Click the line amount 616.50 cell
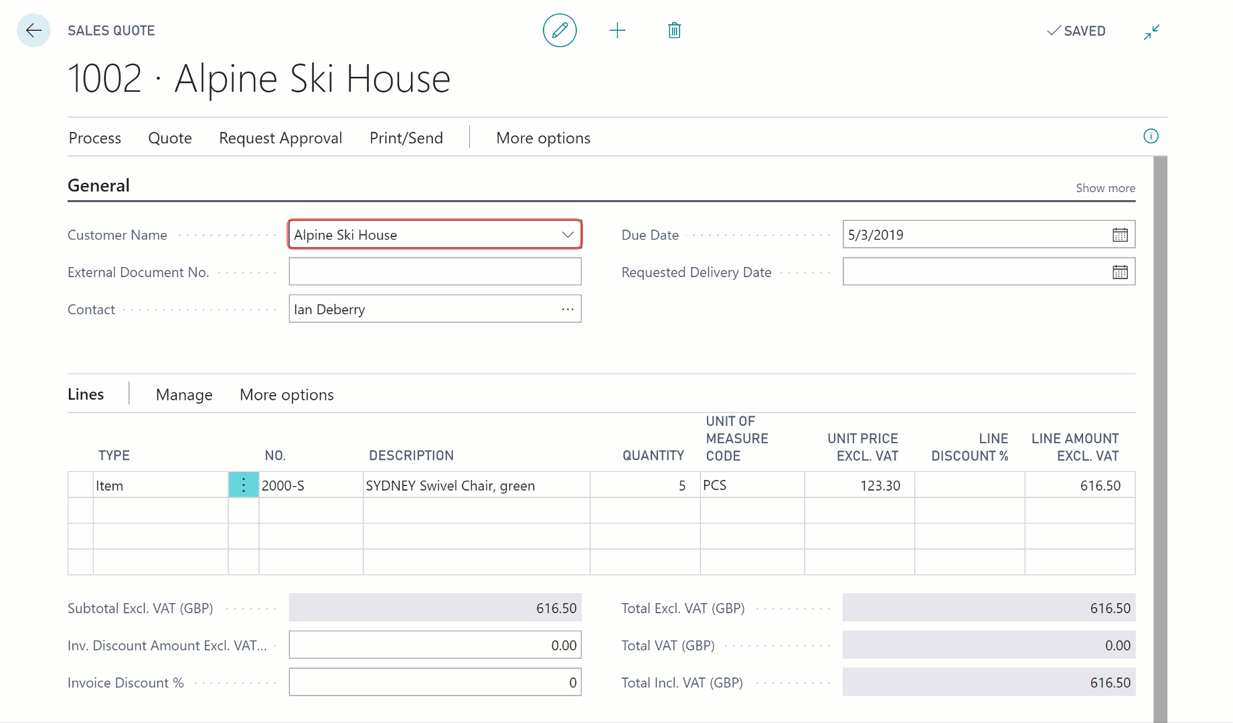 1080,485
